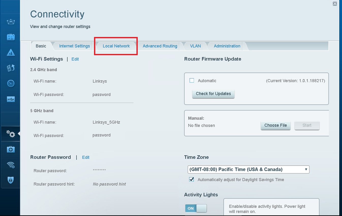Enable Automatic firmware update checkbox

pyautogui.click(x=192, y=81)
